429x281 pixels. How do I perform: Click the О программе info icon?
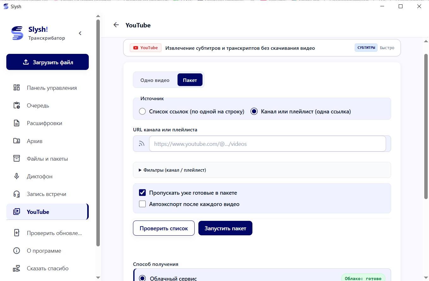click(16, 251)
